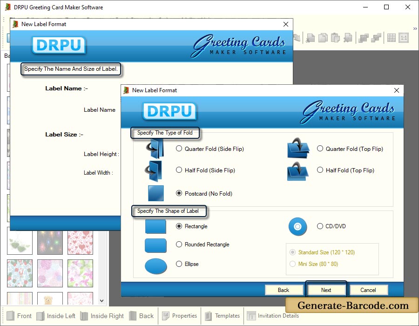Click the Cut toolbar icon with scissors
This screenshot has height=326, width=419.
pyautogui.click(x=310, y=38)
